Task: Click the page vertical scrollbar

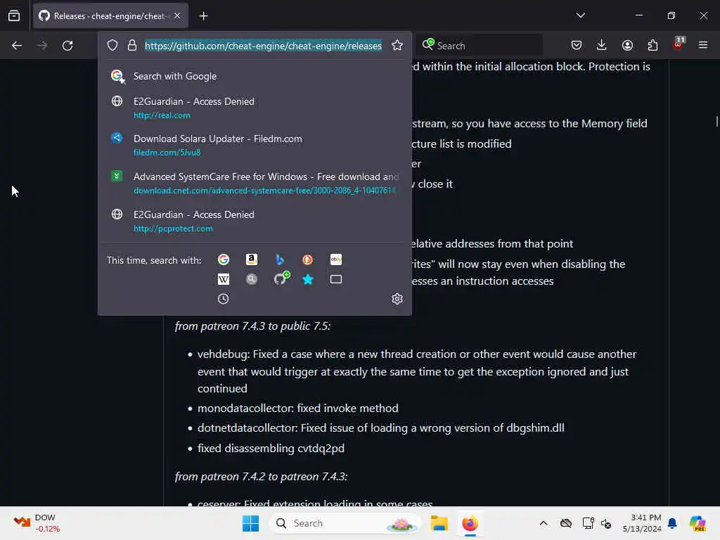Action: 716,121
